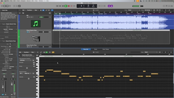This screenshot has height=98, width=174.
Task: Open the Drag No Overlap dropdown
Action: coord(148,10)
